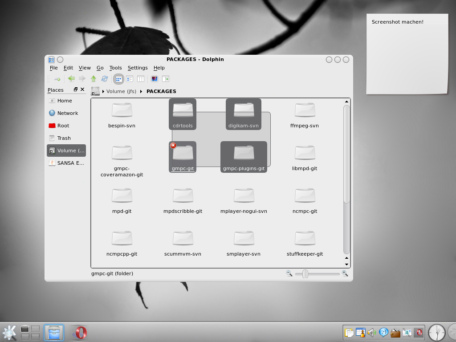Switch to details view mode

tap(130, 79)
